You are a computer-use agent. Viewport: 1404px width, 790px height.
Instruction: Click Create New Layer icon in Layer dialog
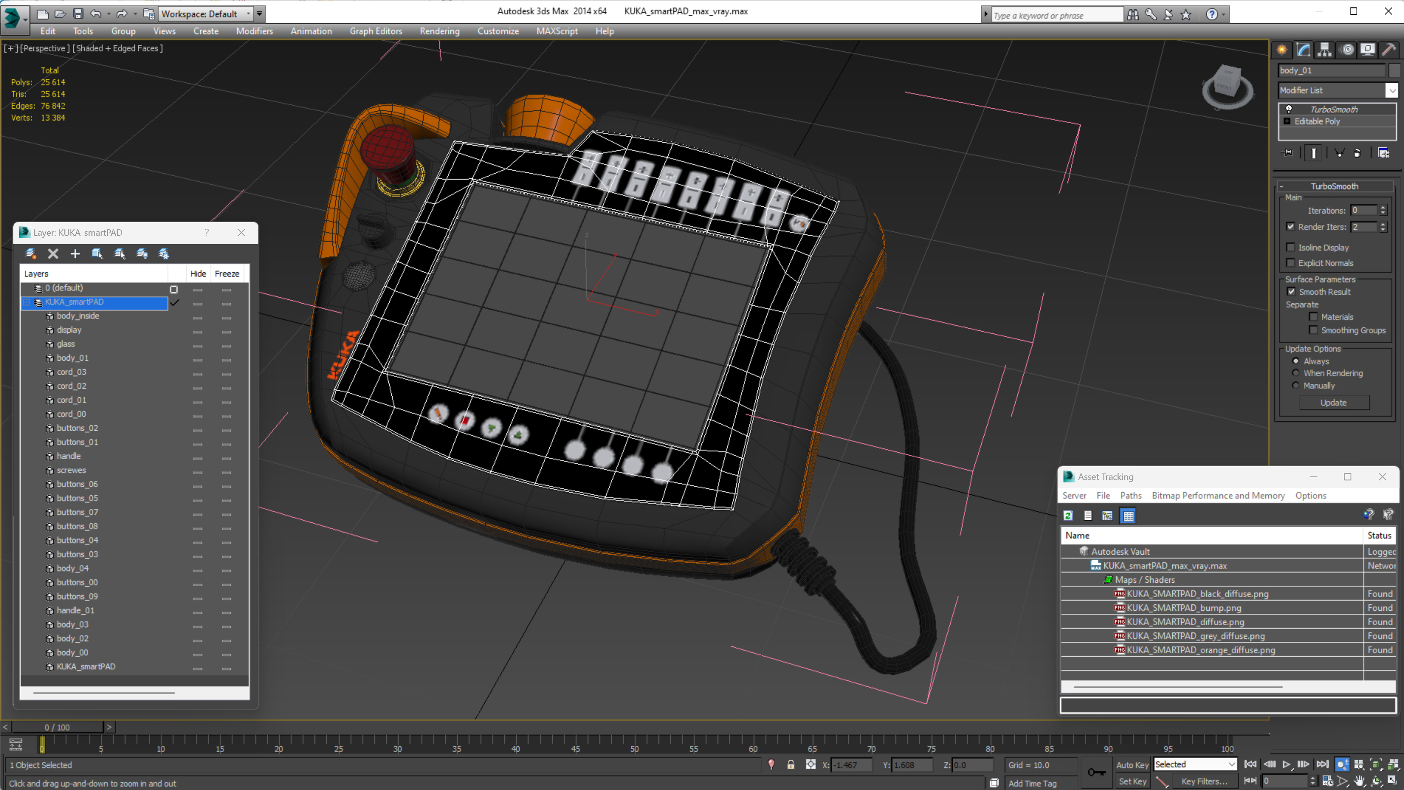tap(31, 253)
